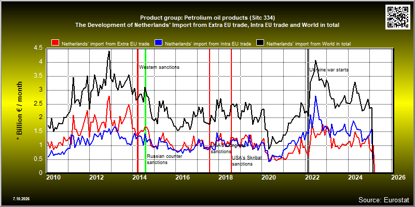
Task: Click the y-axis value 2.5
Action: tap(38, 104)
